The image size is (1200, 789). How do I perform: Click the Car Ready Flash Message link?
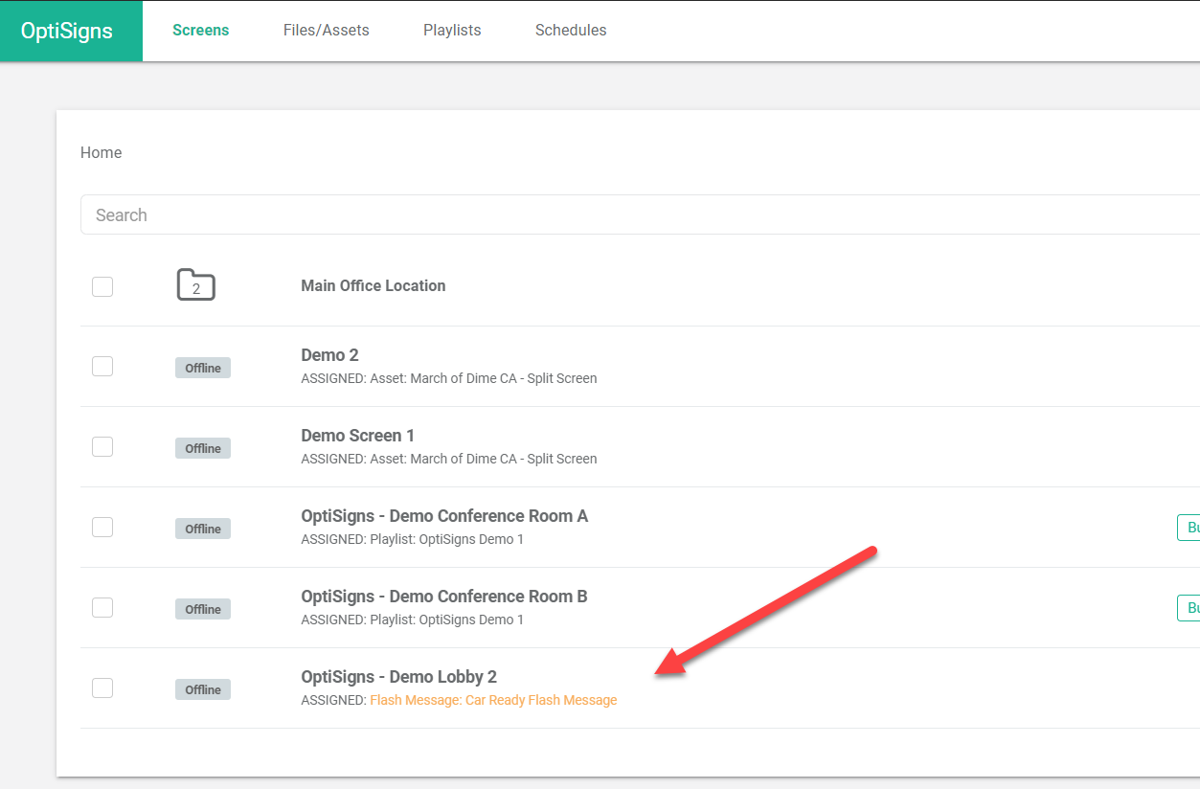[x=493, y=700]
